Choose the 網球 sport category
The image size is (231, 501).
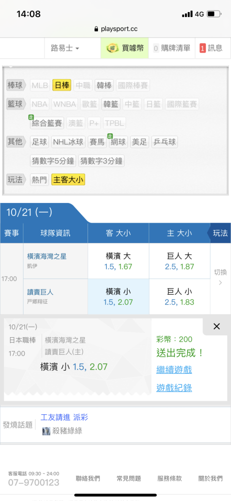pyautogui.click(x=118, y=142)
